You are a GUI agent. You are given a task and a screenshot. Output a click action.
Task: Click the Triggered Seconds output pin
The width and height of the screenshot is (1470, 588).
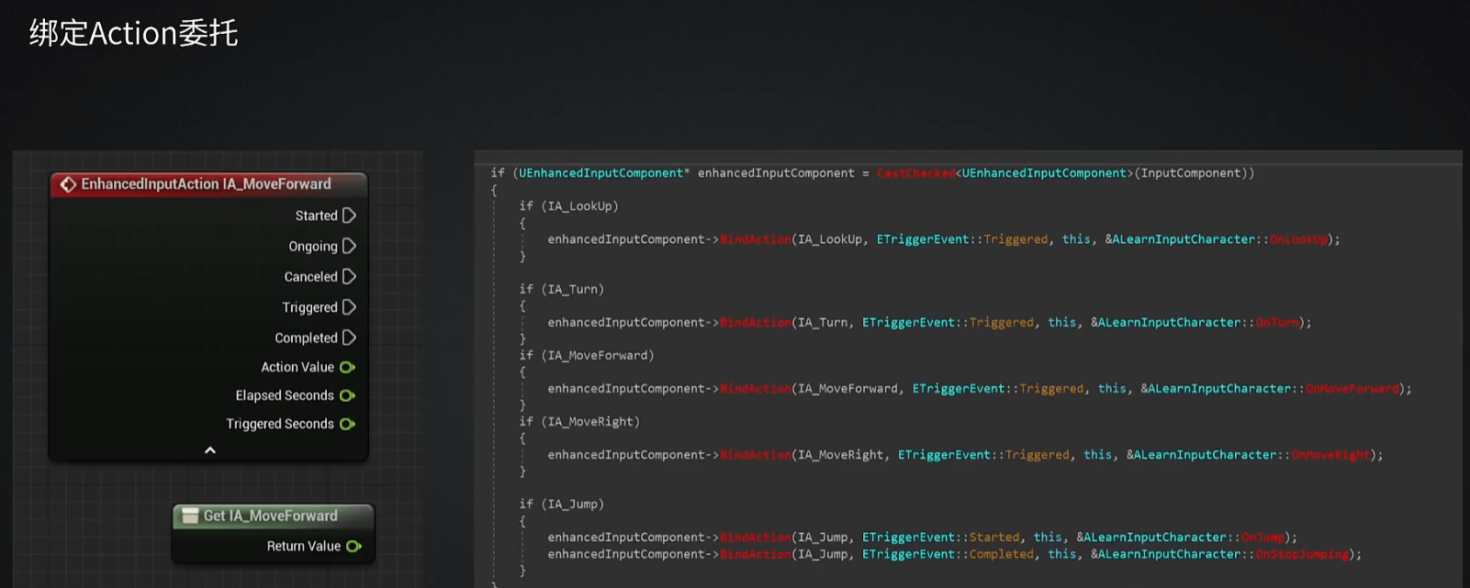click(x=347, y=424)
